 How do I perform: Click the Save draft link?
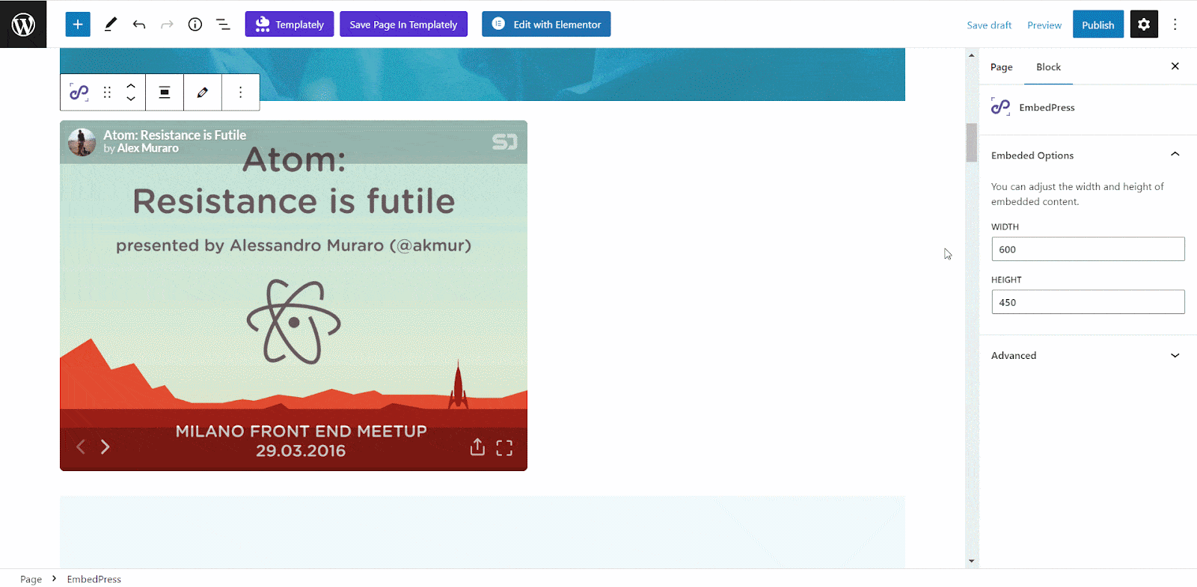click(989, 25)
